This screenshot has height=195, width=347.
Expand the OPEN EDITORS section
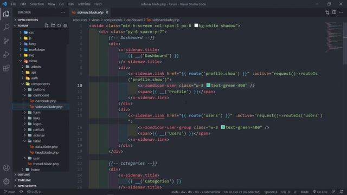[28, 20]
